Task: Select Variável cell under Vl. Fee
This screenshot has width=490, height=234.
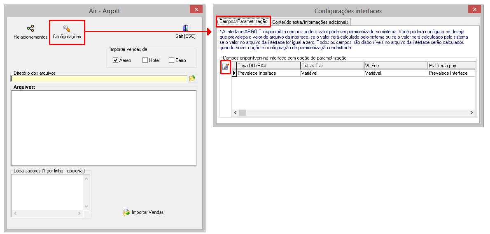Action: [x=396, y=73]
